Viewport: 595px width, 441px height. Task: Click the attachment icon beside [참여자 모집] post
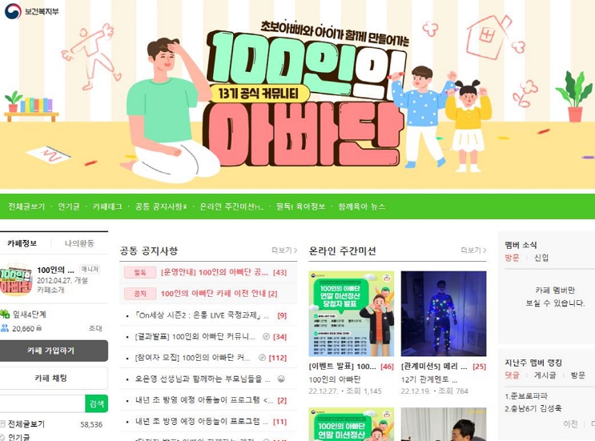click(262, 357)
